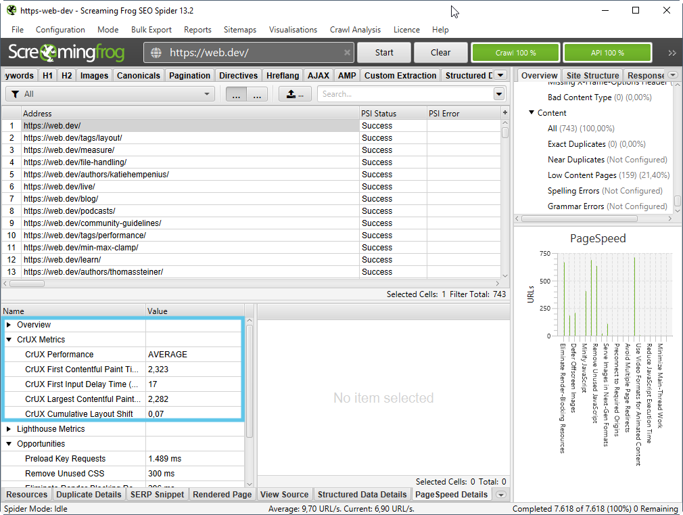Open the Crawl Analysis menu
Screen dimensions: 683x515
(x=355, y=30)
